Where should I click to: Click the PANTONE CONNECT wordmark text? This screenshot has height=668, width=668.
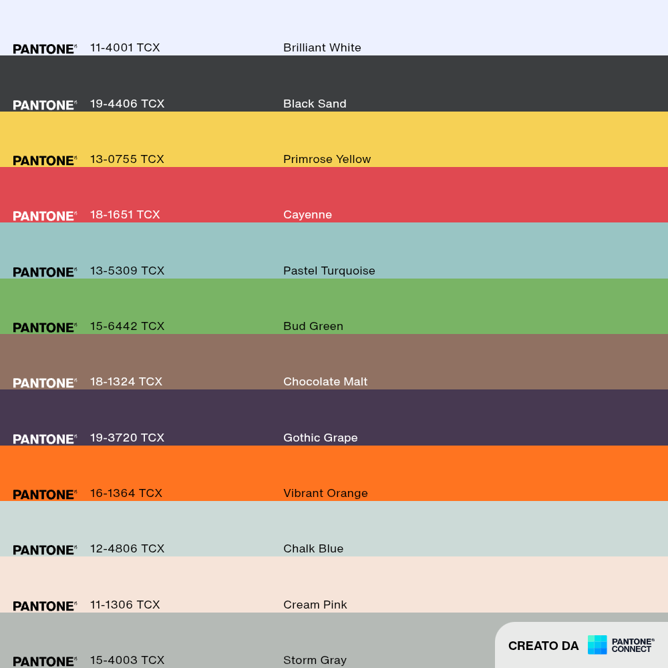633,645
